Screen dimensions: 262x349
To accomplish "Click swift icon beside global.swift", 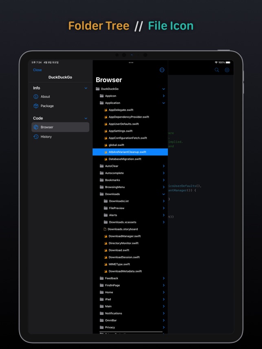I will 106,145.
